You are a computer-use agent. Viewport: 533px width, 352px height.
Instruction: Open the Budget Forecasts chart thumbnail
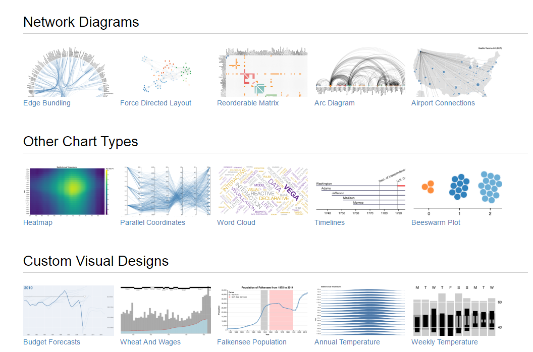click(x=68, y=310)
